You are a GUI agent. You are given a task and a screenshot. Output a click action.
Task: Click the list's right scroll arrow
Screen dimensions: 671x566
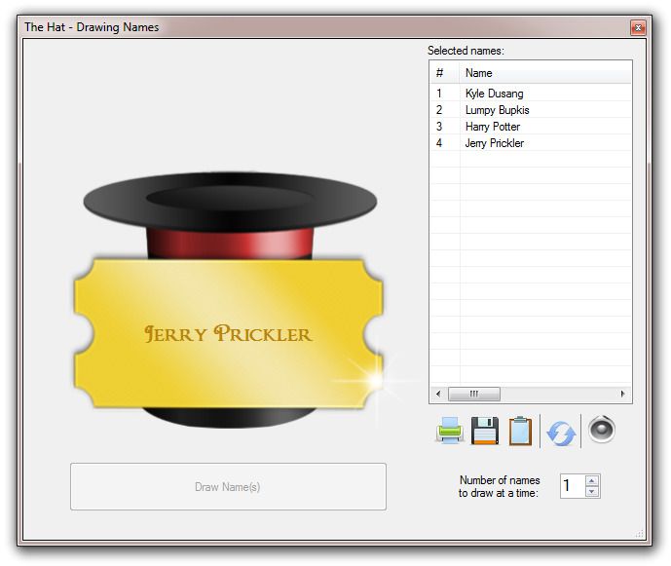pyautogui.click(x=623, y=395)
